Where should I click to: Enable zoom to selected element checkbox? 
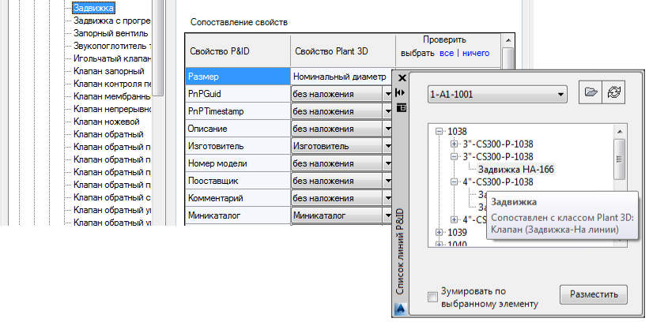coord(432,298)
